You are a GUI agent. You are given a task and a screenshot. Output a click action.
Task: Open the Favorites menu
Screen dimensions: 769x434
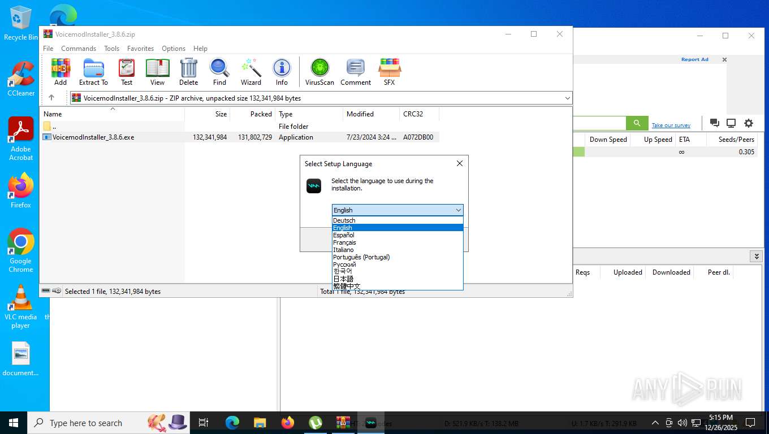[140, 49]
